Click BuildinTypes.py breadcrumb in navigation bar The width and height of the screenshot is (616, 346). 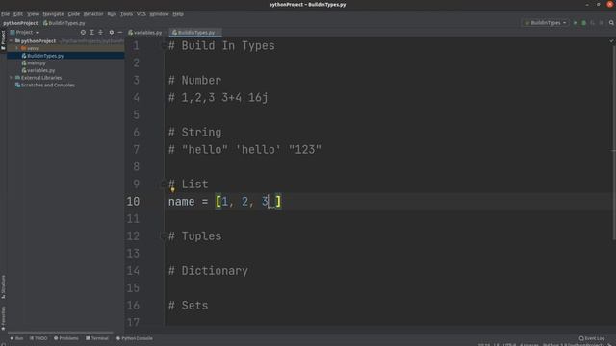64,23
